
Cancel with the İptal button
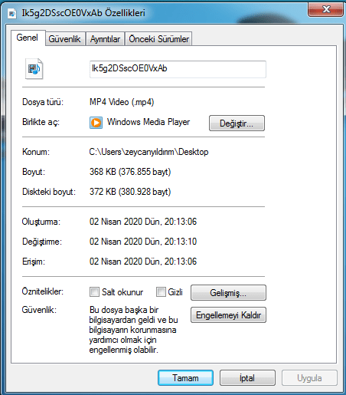tap(247, 378)
